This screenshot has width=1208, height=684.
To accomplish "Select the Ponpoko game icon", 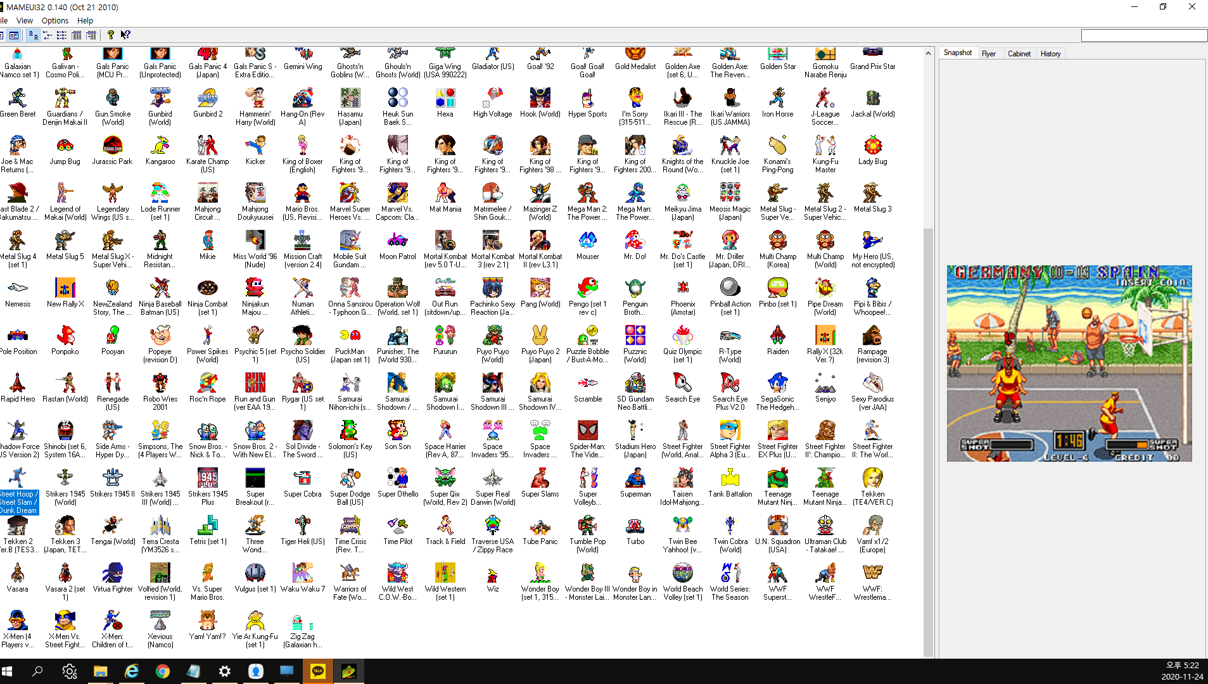I will click(x=65, y=336).
